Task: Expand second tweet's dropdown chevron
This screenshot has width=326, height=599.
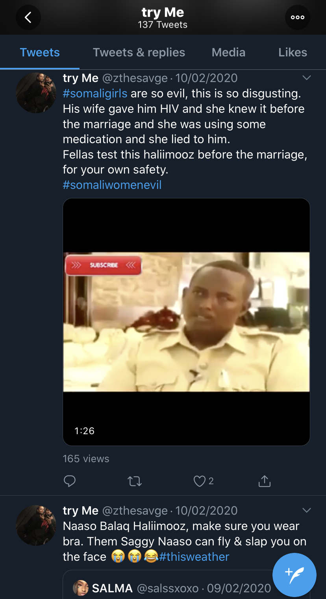Action: [x=306, y=510]
